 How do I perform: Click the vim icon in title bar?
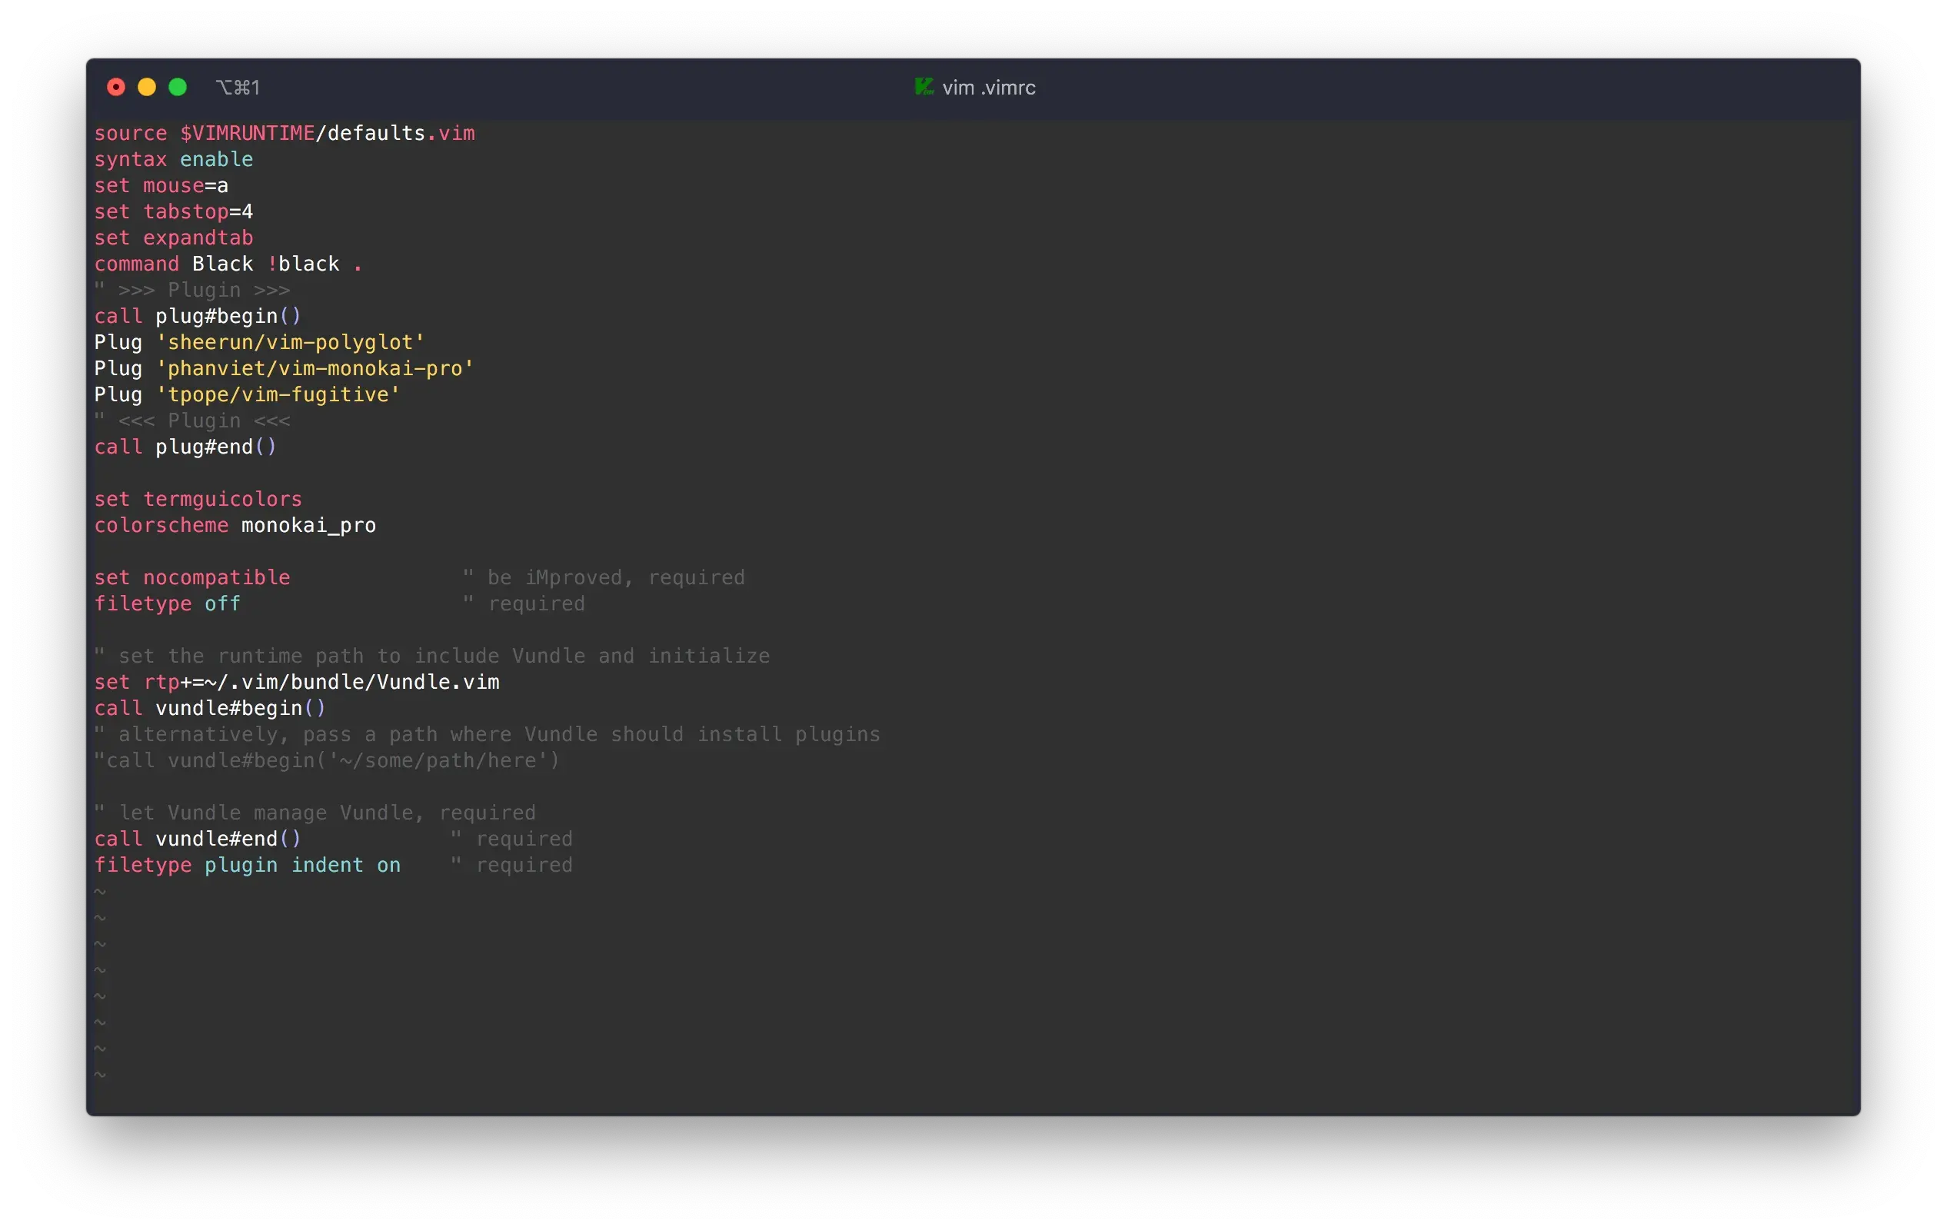click(924, 86)
